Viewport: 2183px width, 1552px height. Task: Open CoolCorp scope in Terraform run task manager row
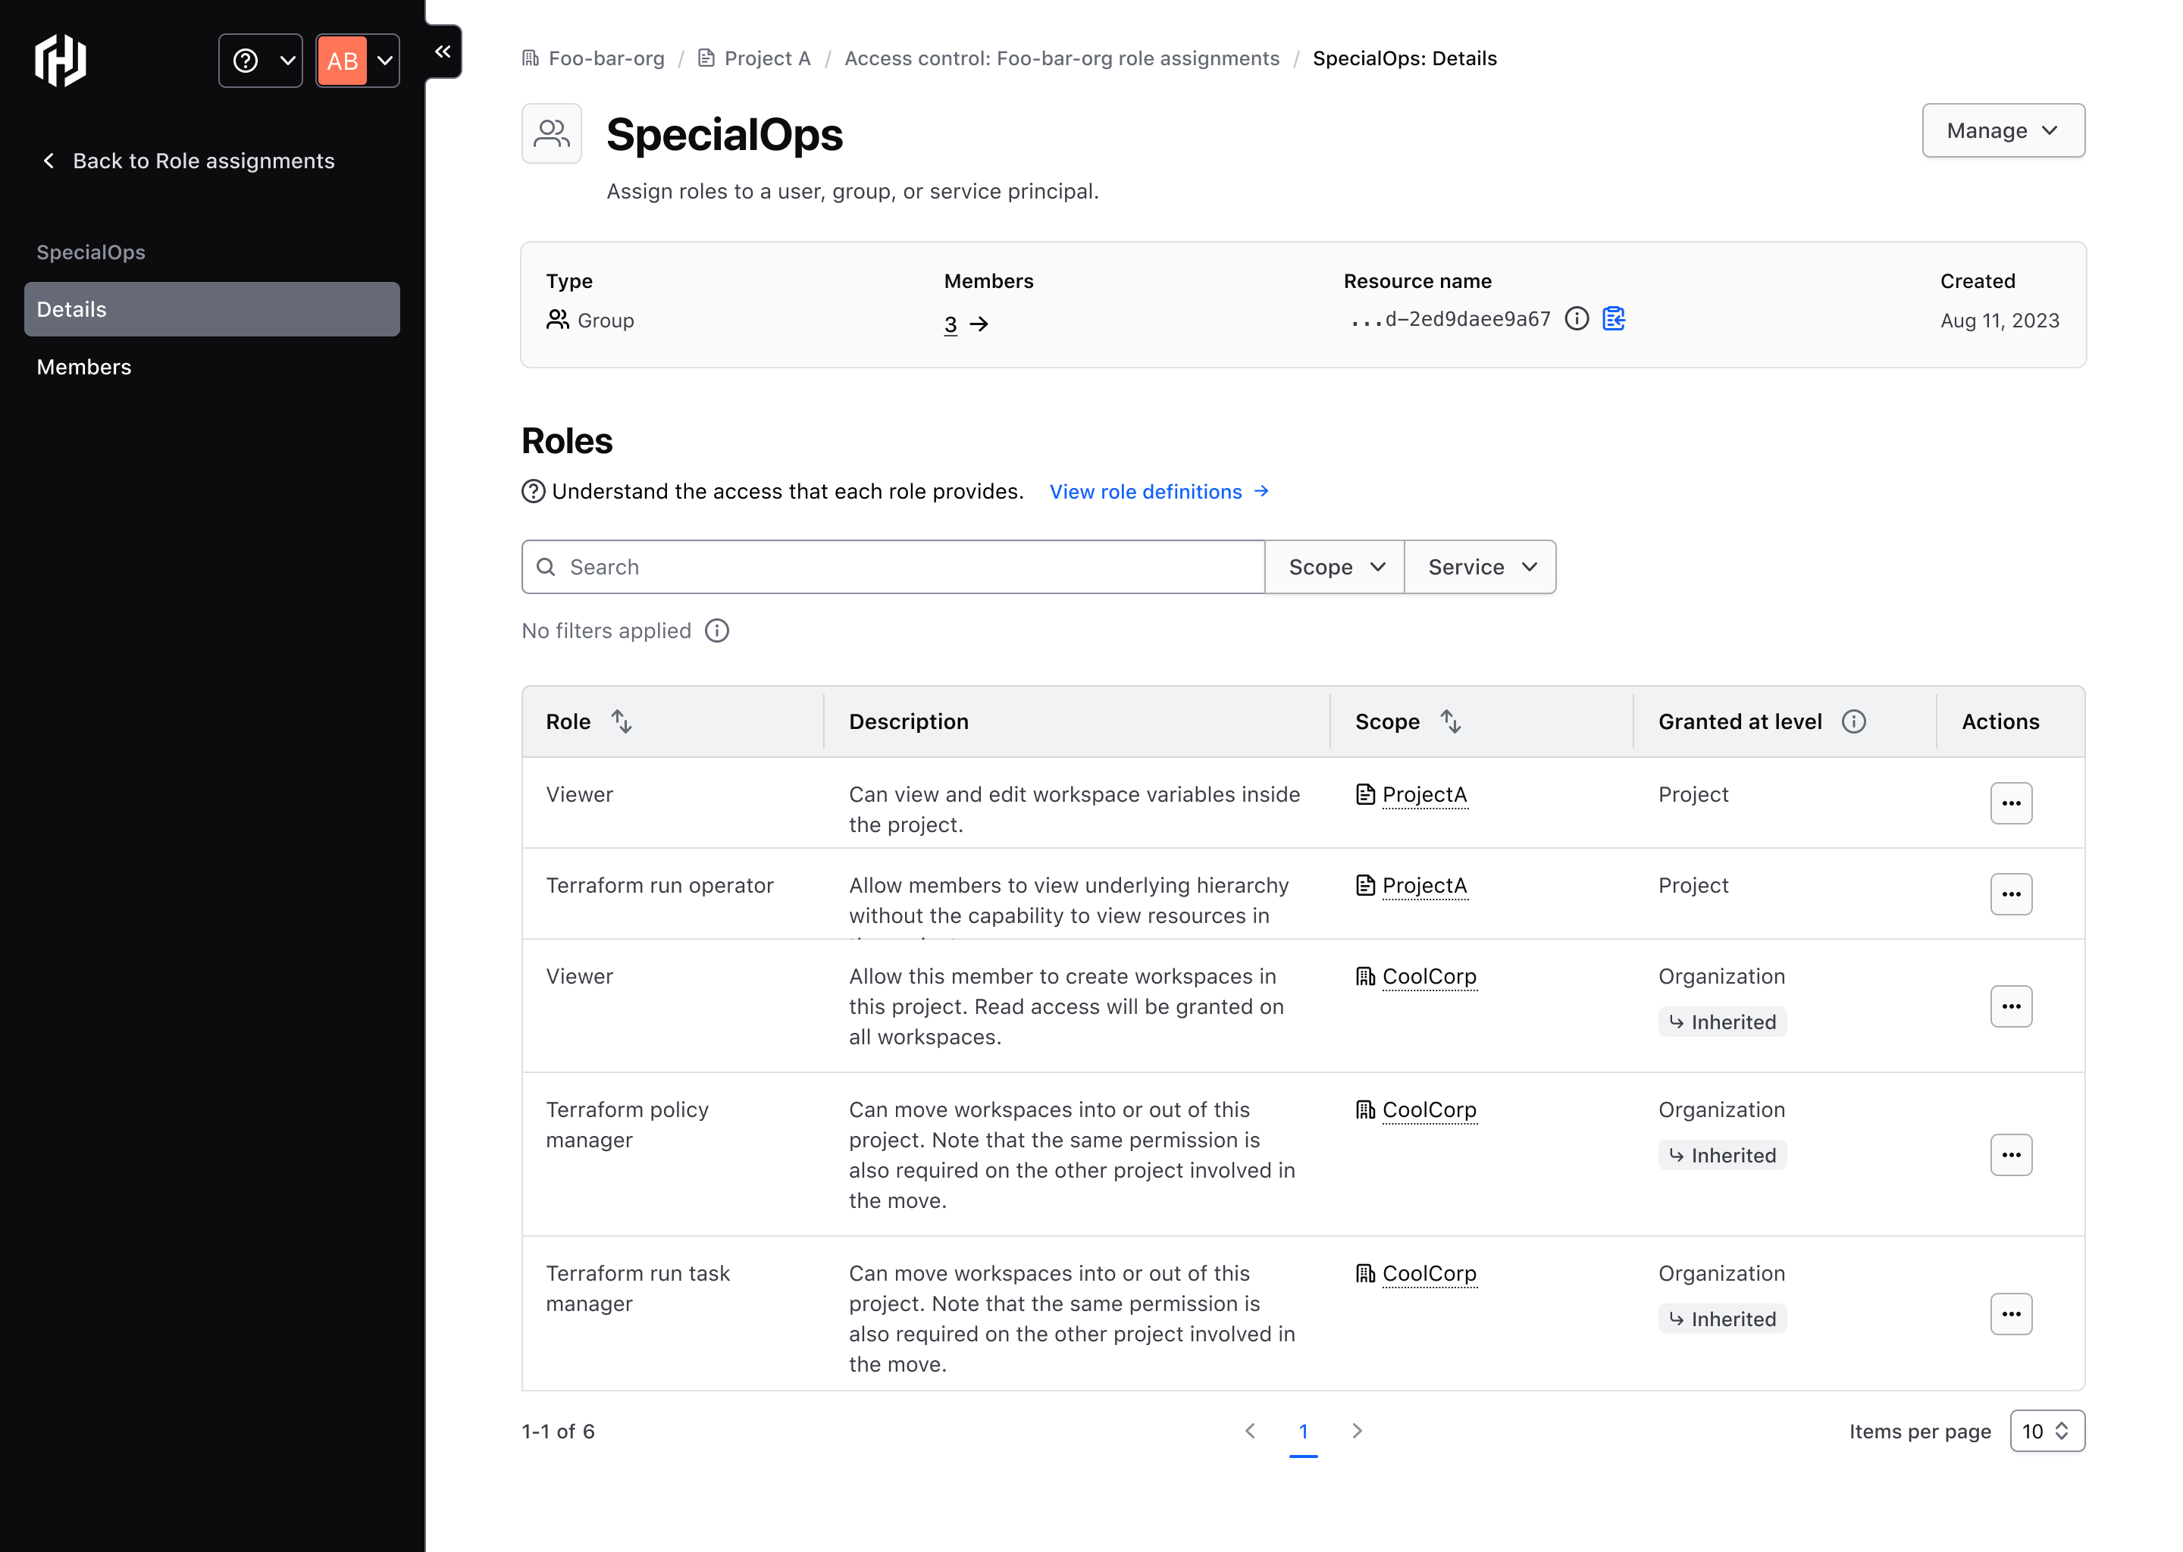1429,1273
